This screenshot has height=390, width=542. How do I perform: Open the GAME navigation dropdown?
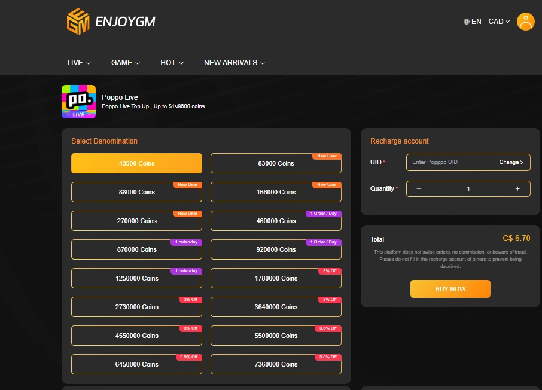pos(126,63)
